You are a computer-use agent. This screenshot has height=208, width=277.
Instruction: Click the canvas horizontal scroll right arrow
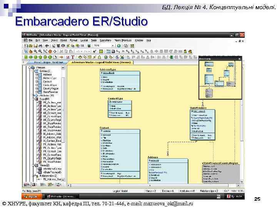(x=238, y=186)
